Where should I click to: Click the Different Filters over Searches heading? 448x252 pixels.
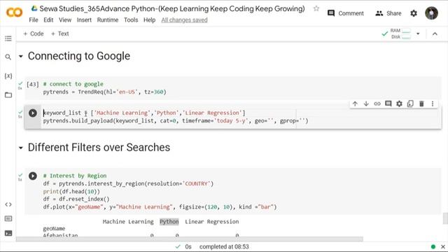[x=99, y=148]
